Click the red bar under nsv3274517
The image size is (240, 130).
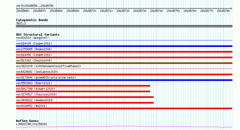click(x=85, y=97)
